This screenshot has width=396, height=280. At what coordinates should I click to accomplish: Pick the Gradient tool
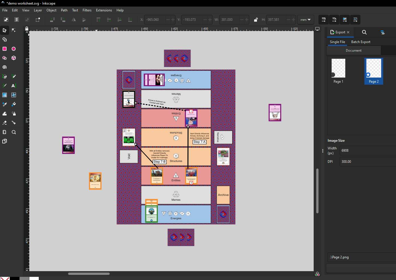5,95
